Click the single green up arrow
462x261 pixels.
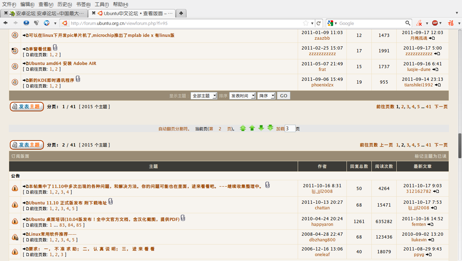click(252, 128)
